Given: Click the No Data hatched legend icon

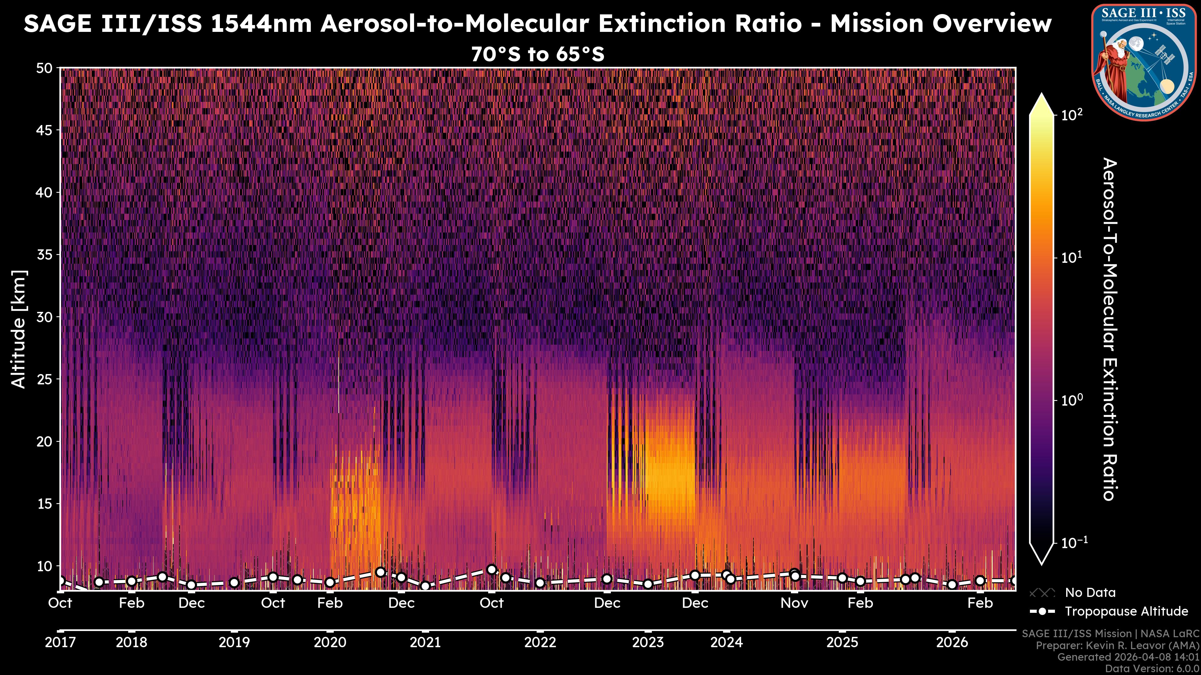Looking at the screenshot, I should [1042, 593].
